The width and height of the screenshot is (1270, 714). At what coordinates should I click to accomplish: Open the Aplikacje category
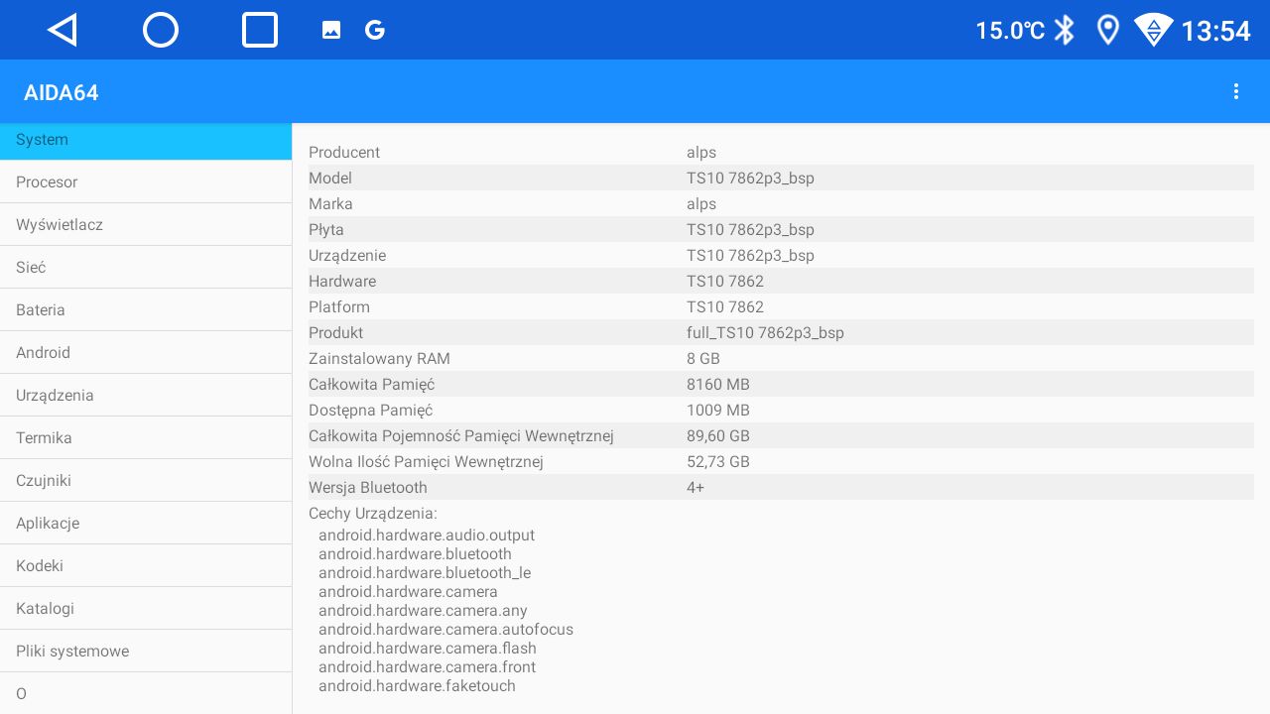coord(146,524)
